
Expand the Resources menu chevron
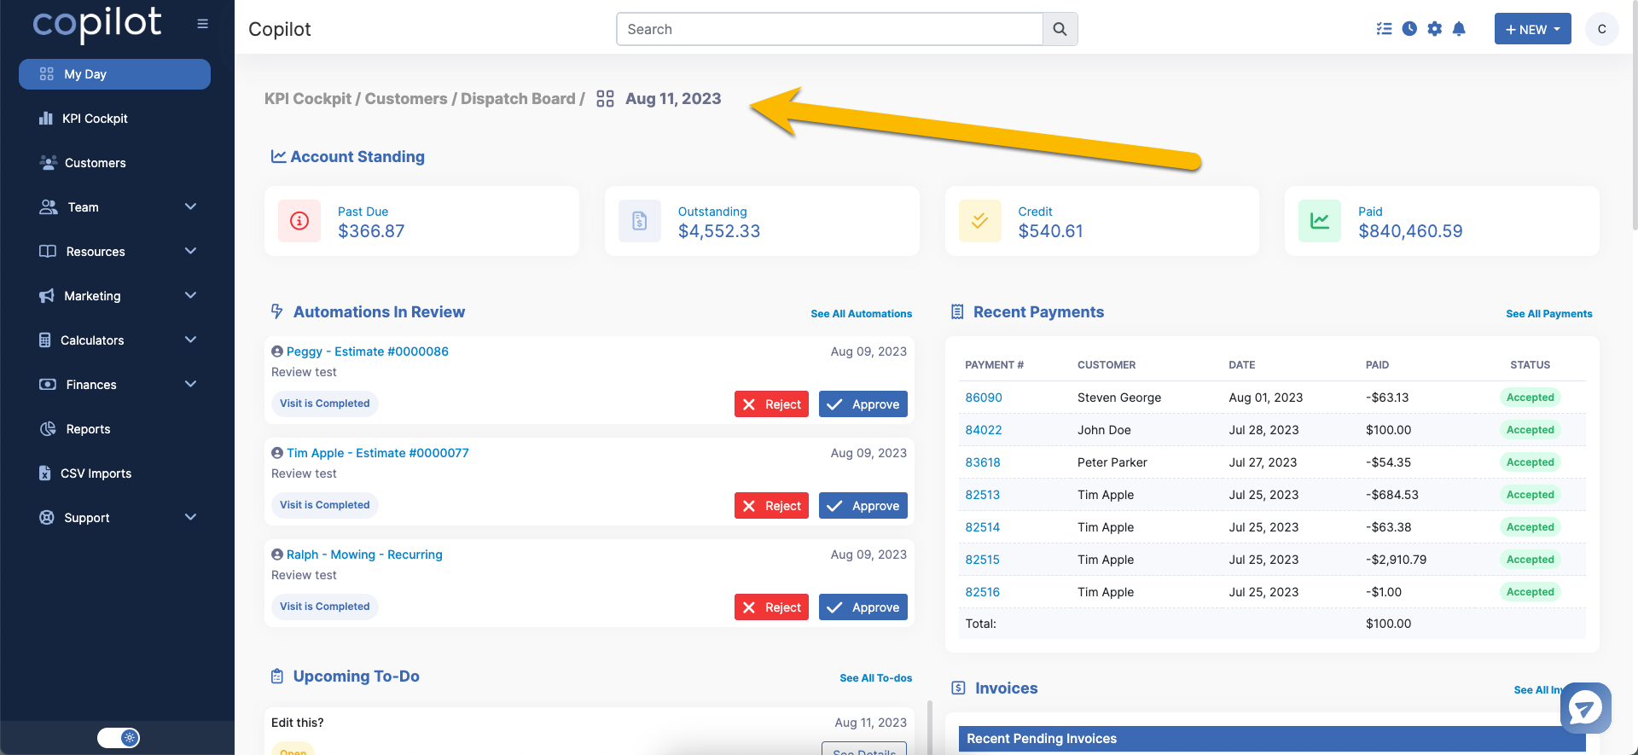(x=190, y=252)
